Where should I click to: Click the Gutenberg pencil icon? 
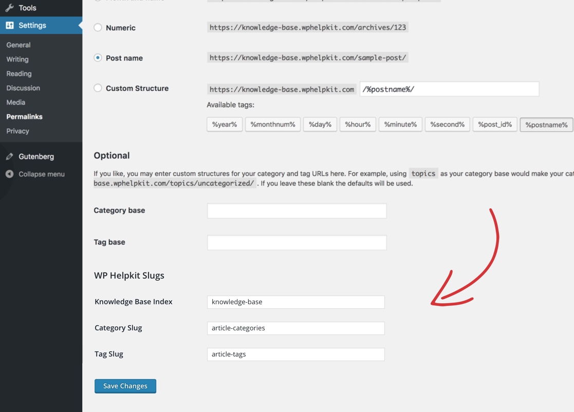tap(10, 156)
